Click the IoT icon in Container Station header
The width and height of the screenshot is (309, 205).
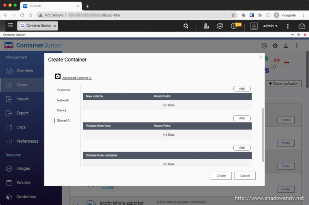(x=265, y=45)
